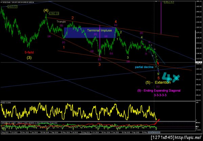Click the yellow (3) wave label
Screen dimensions: 203x141
click(x=29, y=58)
